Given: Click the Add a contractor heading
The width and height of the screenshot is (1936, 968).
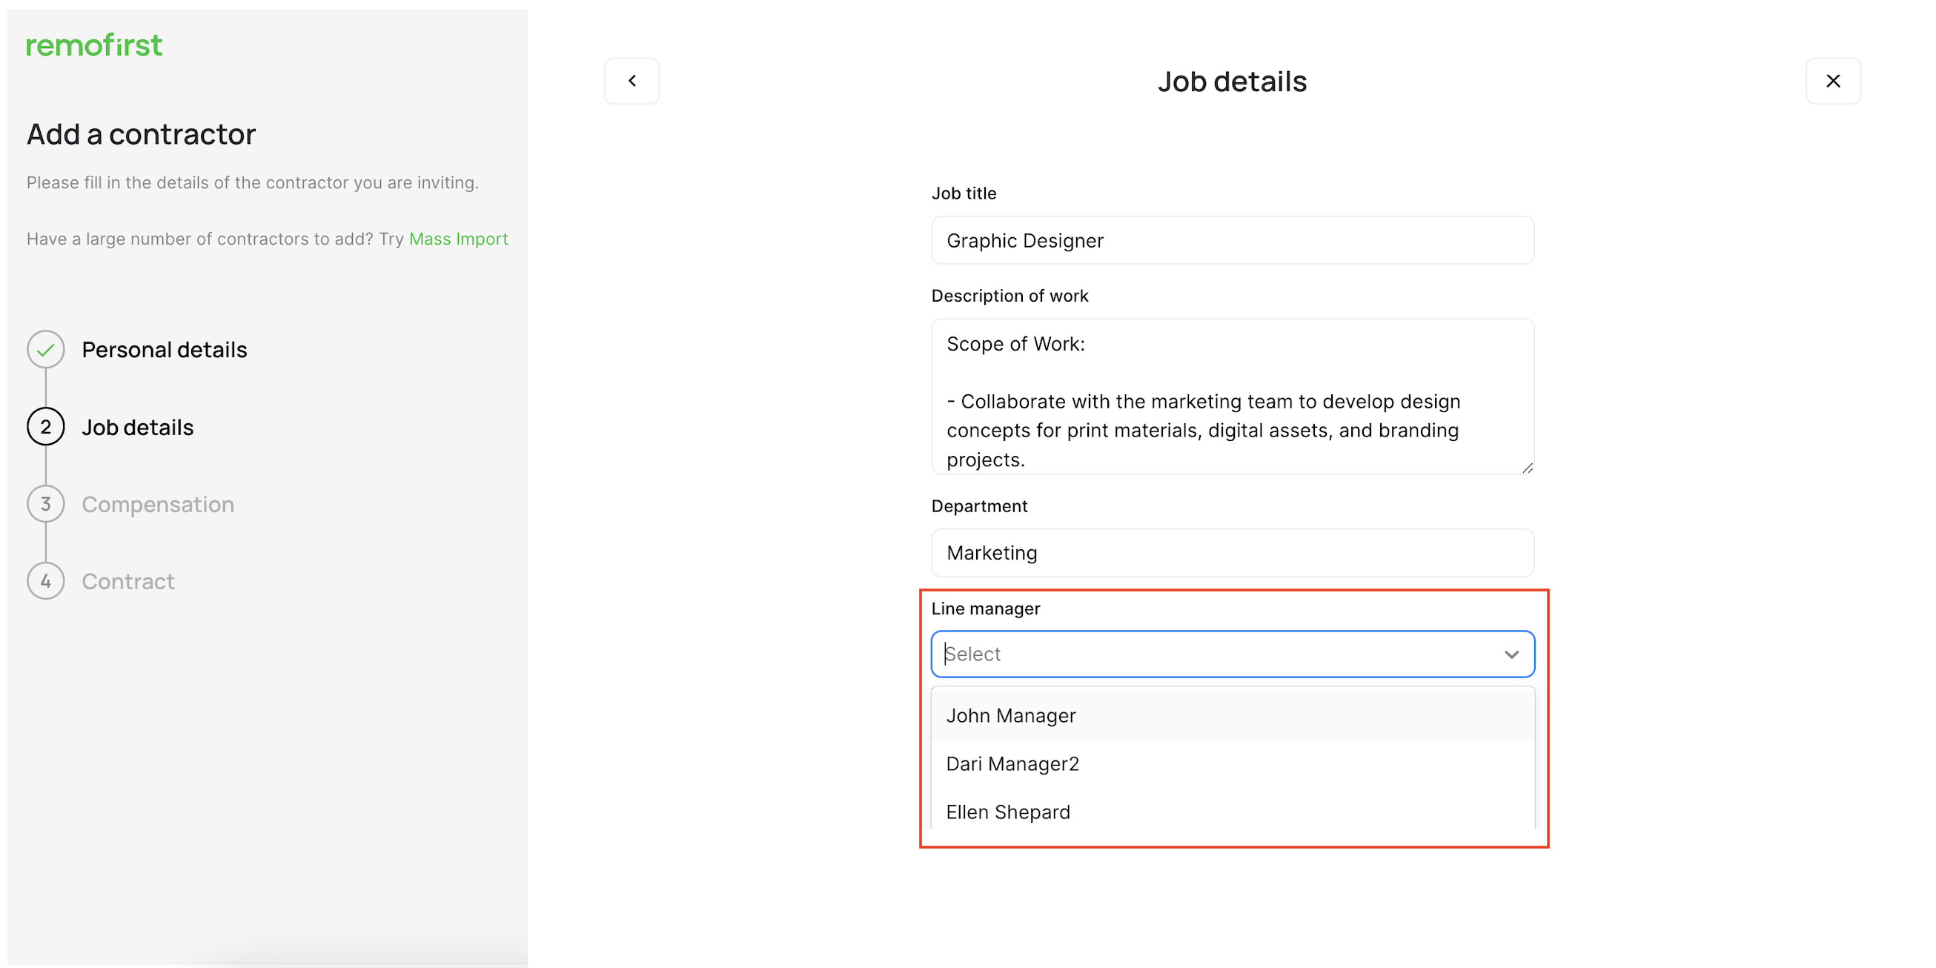Looking at the screenshot, I should coord(142,135).
